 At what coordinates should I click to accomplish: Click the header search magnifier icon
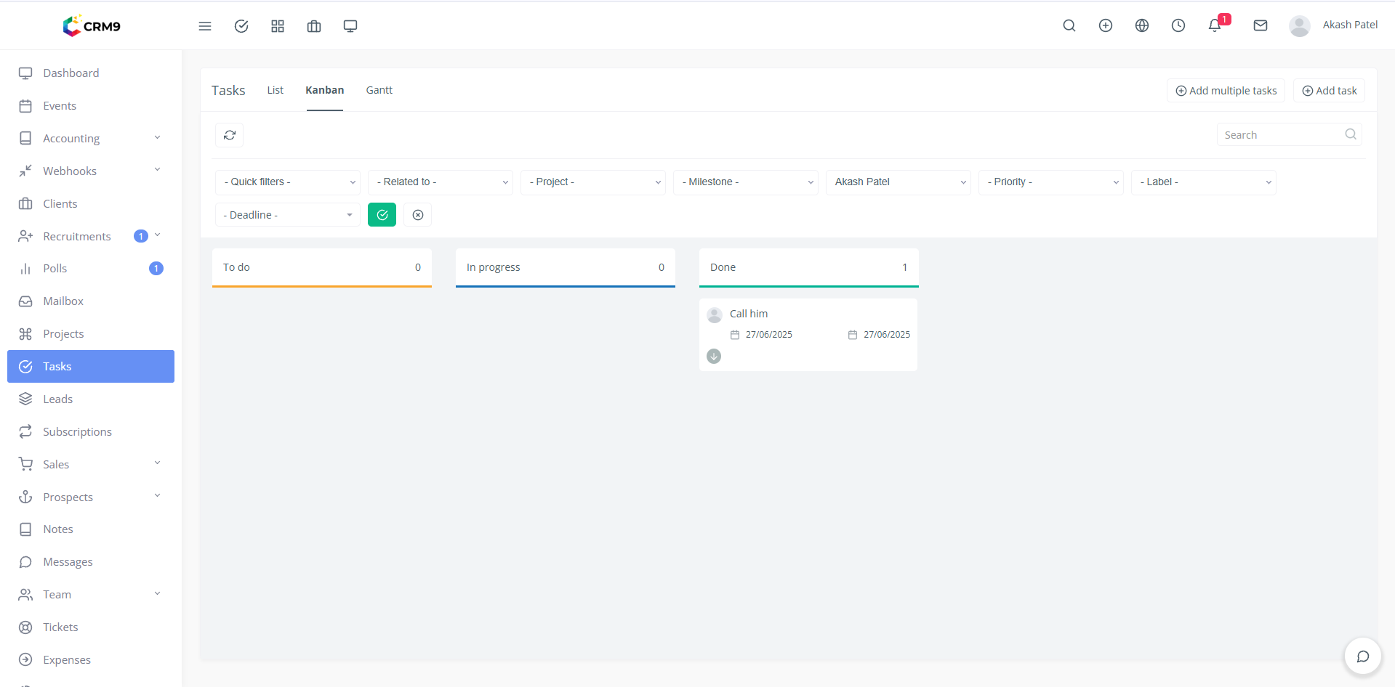[x=1069, y=25]
